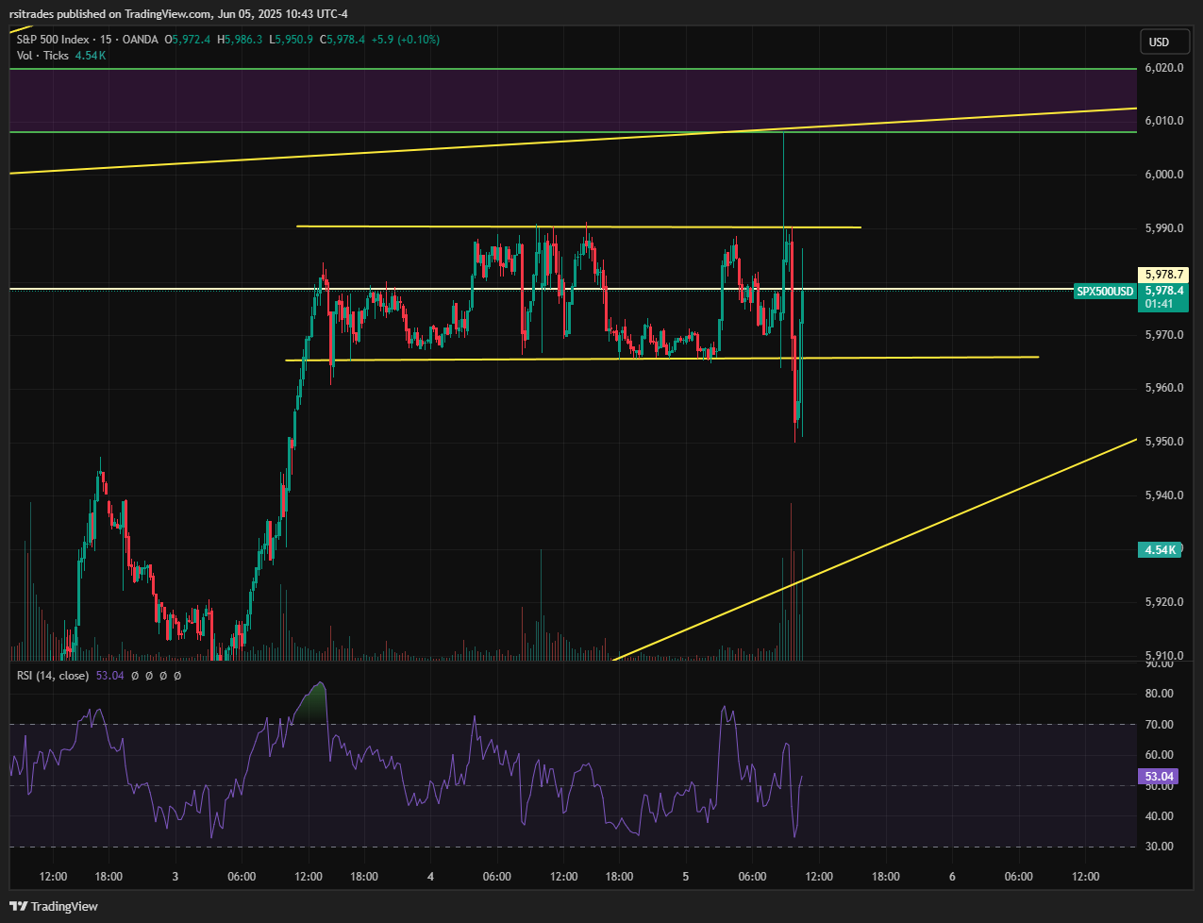
Task: Click the RSI (14, close) indicator label
Action: 53,676
